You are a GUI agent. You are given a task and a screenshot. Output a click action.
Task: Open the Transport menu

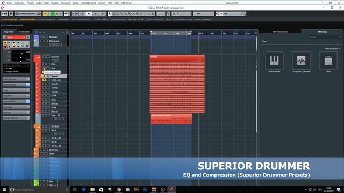pyautogui.click(x=66, y=3)
